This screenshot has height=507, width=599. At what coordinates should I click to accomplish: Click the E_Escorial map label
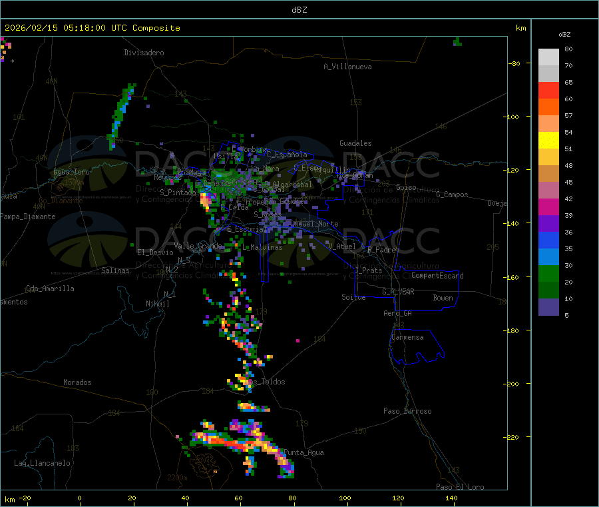click(x=246, y=229)
